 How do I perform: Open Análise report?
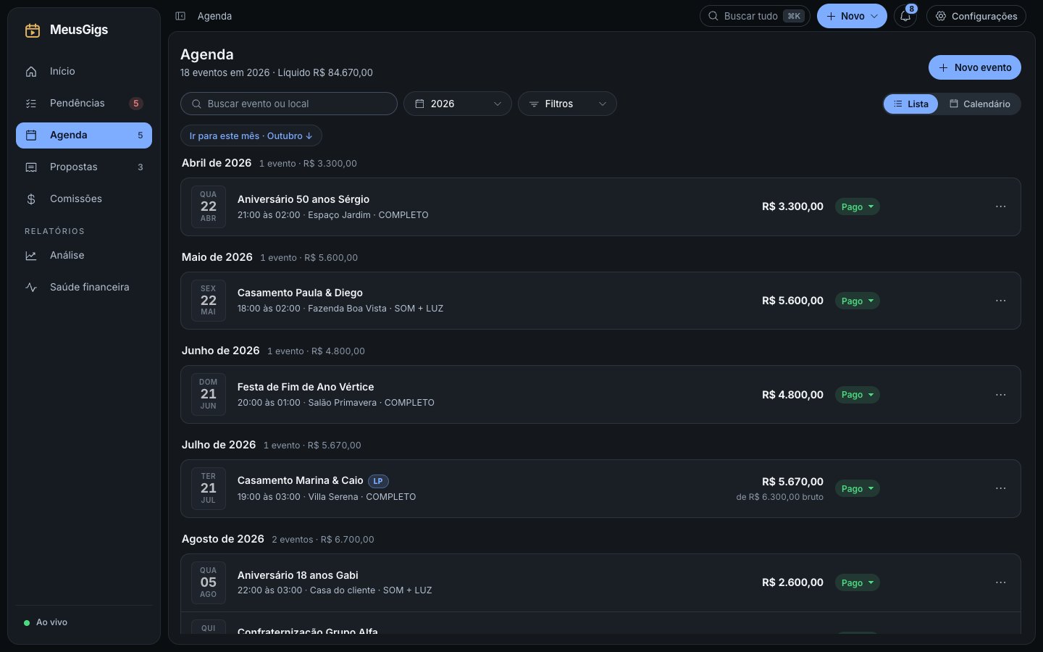pyautogui.click(x=84, y=256)
